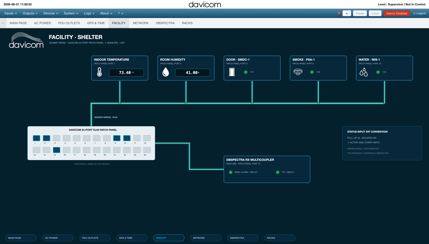Image resolution: width=429 pixels, height=244 pixels.
Task: Open the System dropdown menu
Action: coord(71,13)
